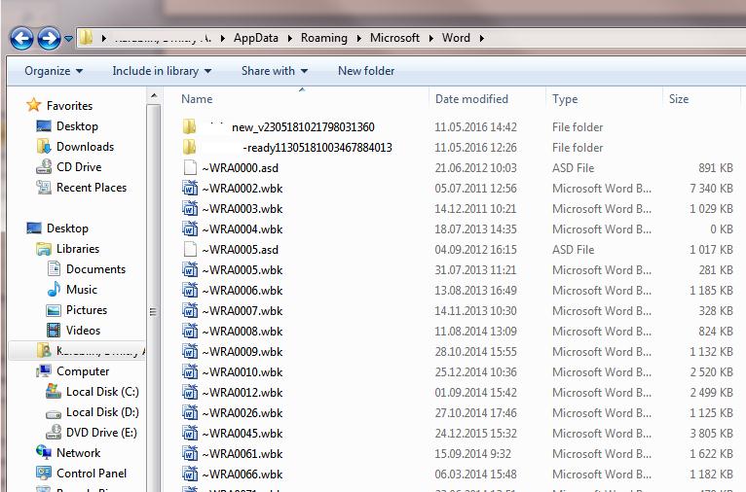Click the Downloads folder icon in sidebar
Screen dimensions: 746x492
pyautogui.click(x=44, y=147)
